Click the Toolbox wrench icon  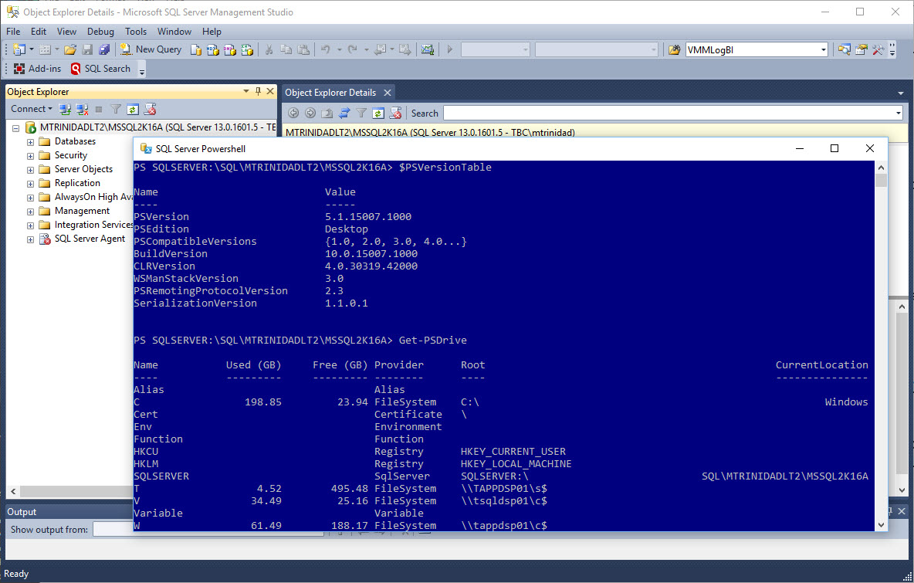point(878,49)
